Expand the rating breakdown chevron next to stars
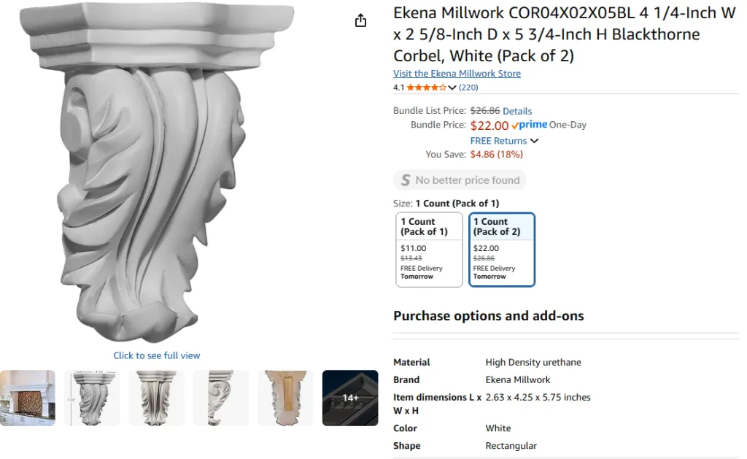 452,88
